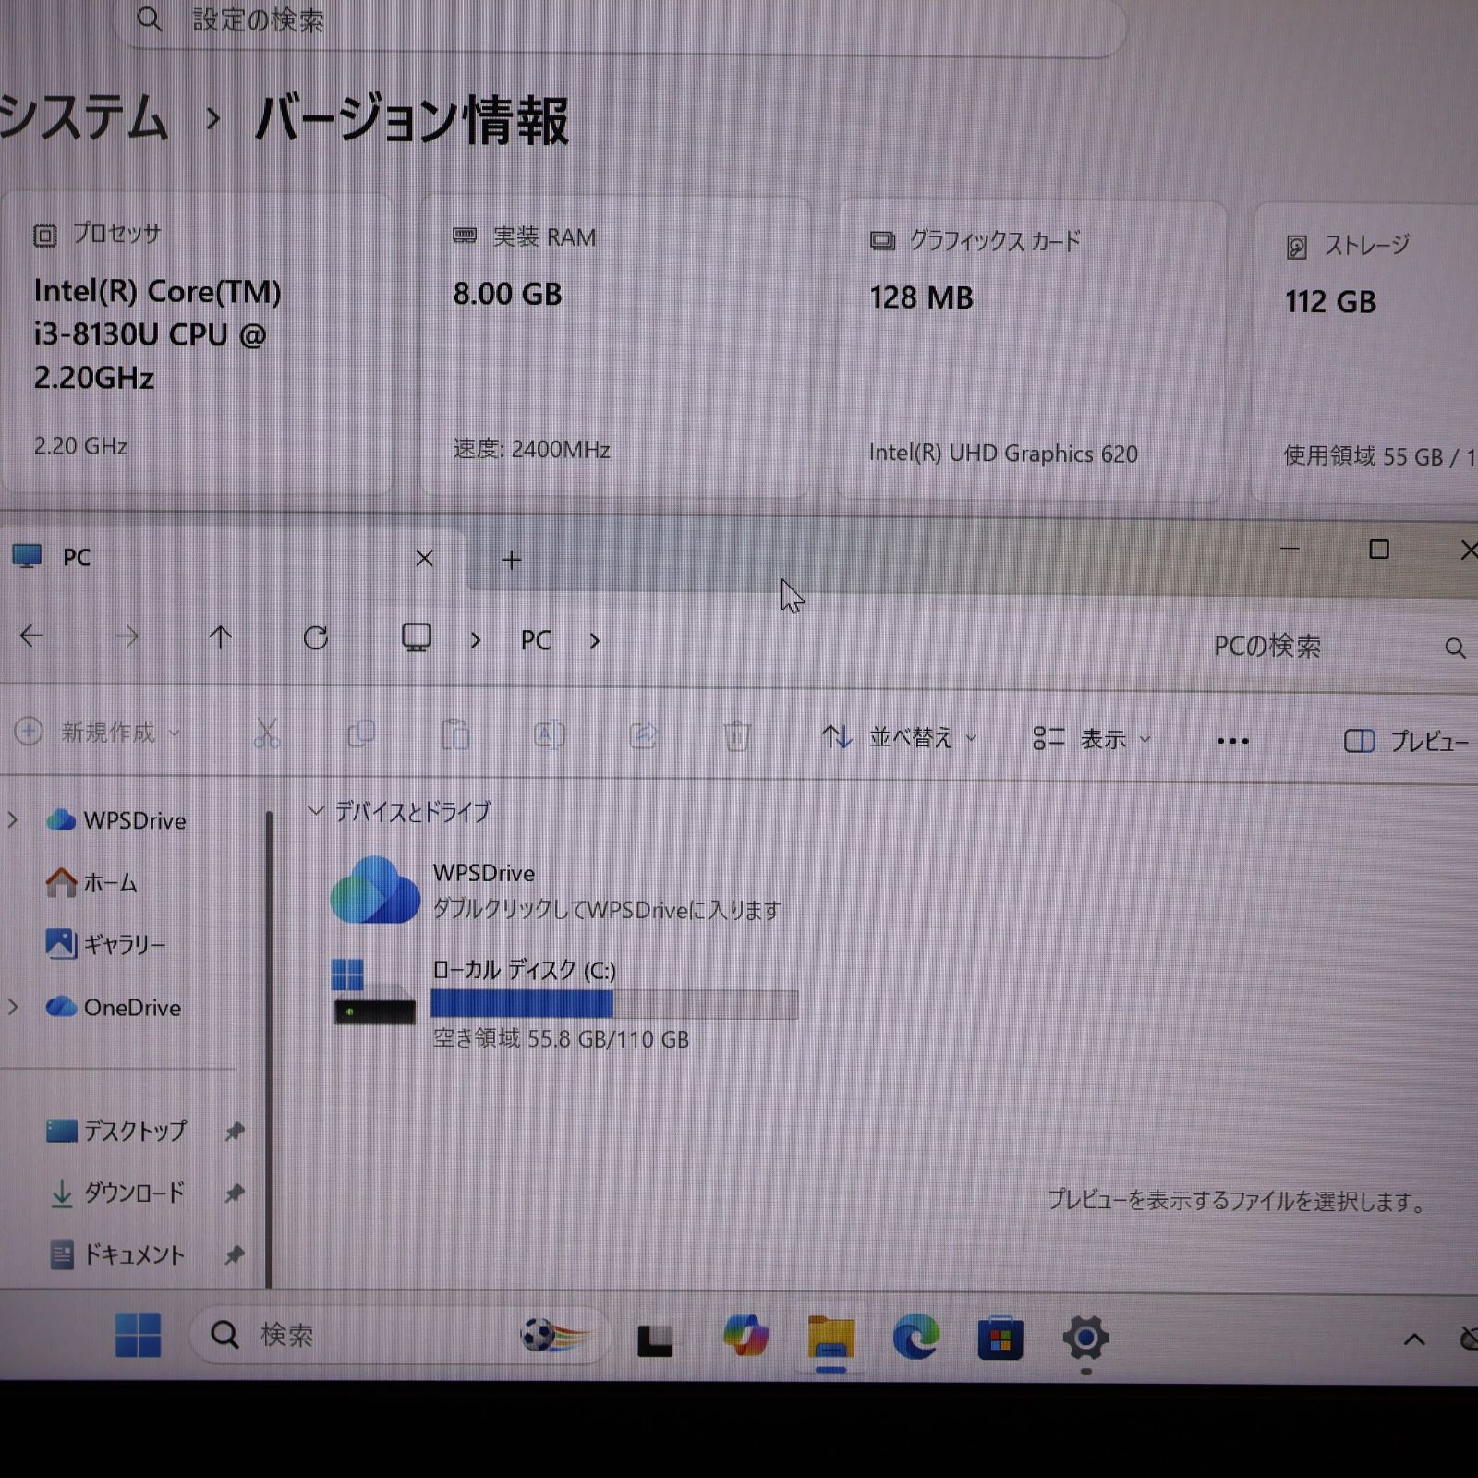Image resolution: width=1478 pixels, height=1478 pixels.
Task: Open Microsoft Store from the taskbar
Action: [x=1000, y=1338]
